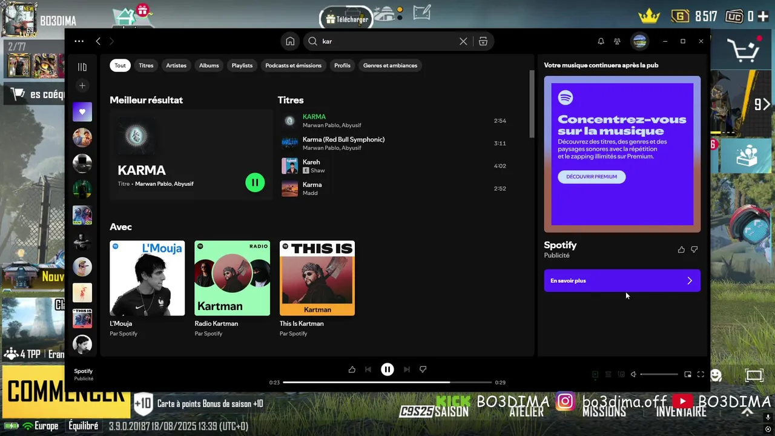Screen dimensions: 775x436
Task: Skip to previous track
Action: coord(368,369)
